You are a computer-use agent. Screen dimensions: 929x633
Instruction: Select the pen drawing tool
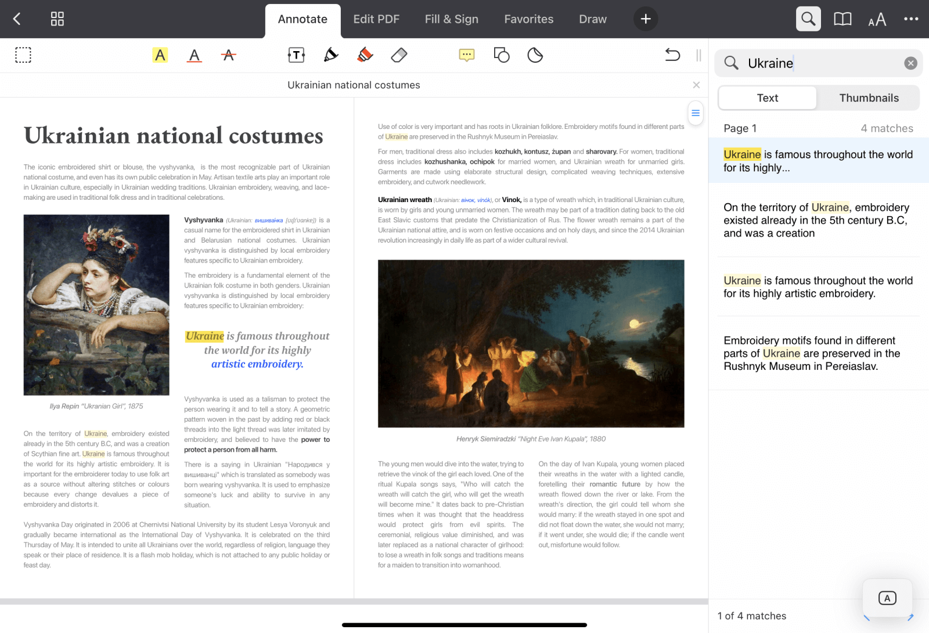(331, 55)
